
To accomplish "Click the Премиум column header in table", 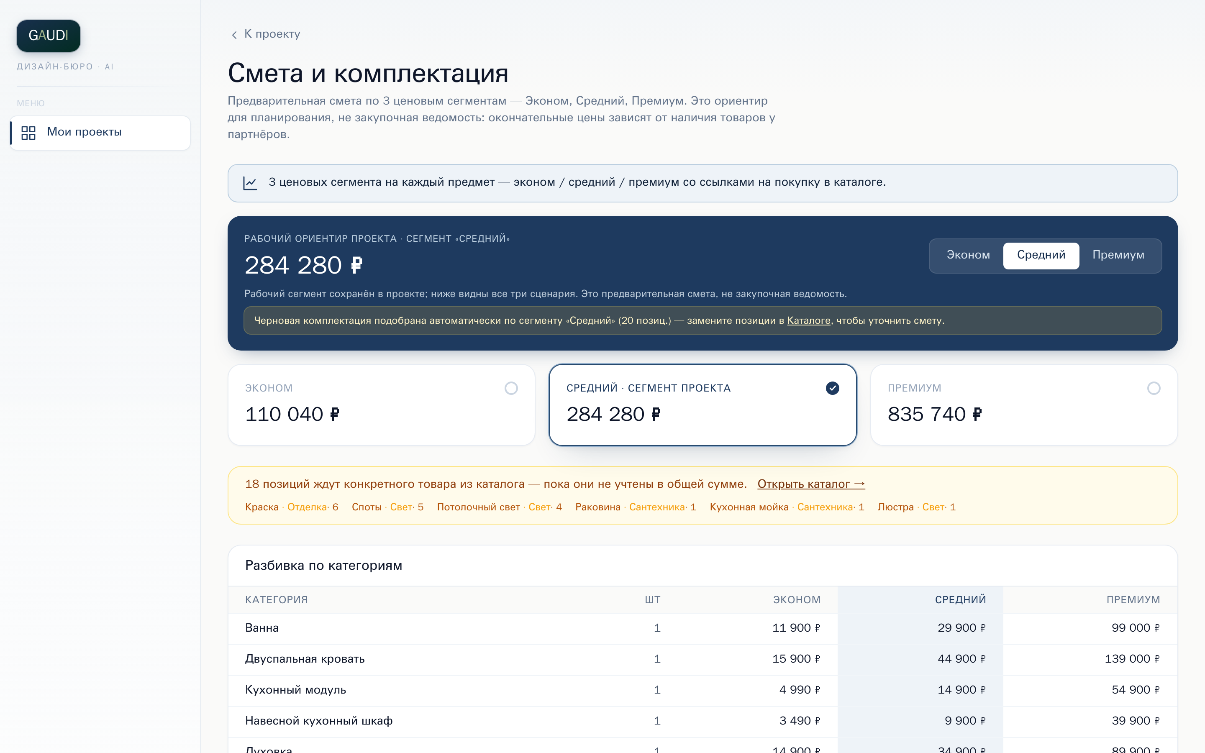I will click(x=1133, y=600).
